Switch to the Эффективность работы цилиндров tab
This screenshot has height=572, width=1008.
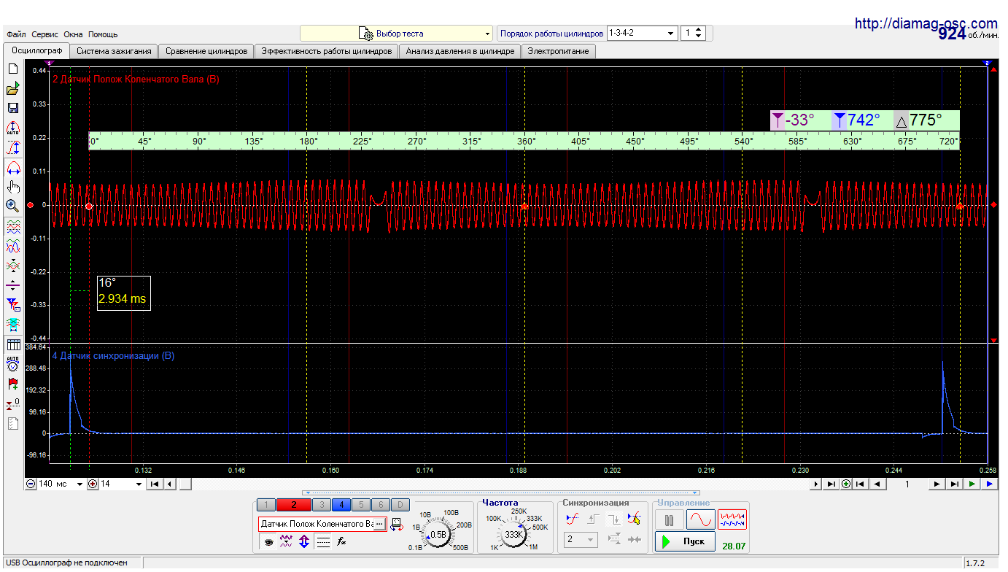click(327, 51)
